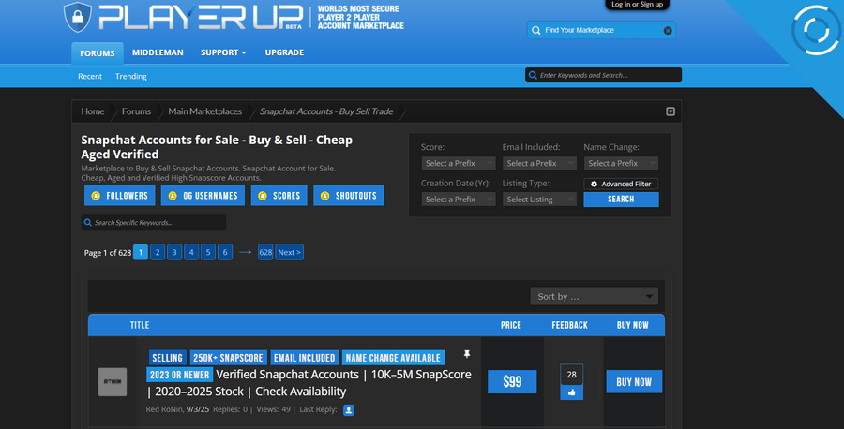This screenshot has height=429, width=844.
Task: Open Advanced Filter gear option
Action: 621,184
